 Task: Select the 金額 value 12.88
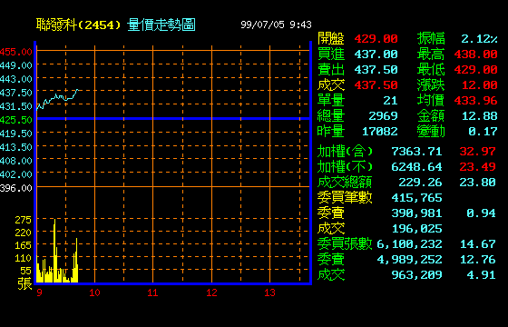pyautogui.click(x=480, y=116)
